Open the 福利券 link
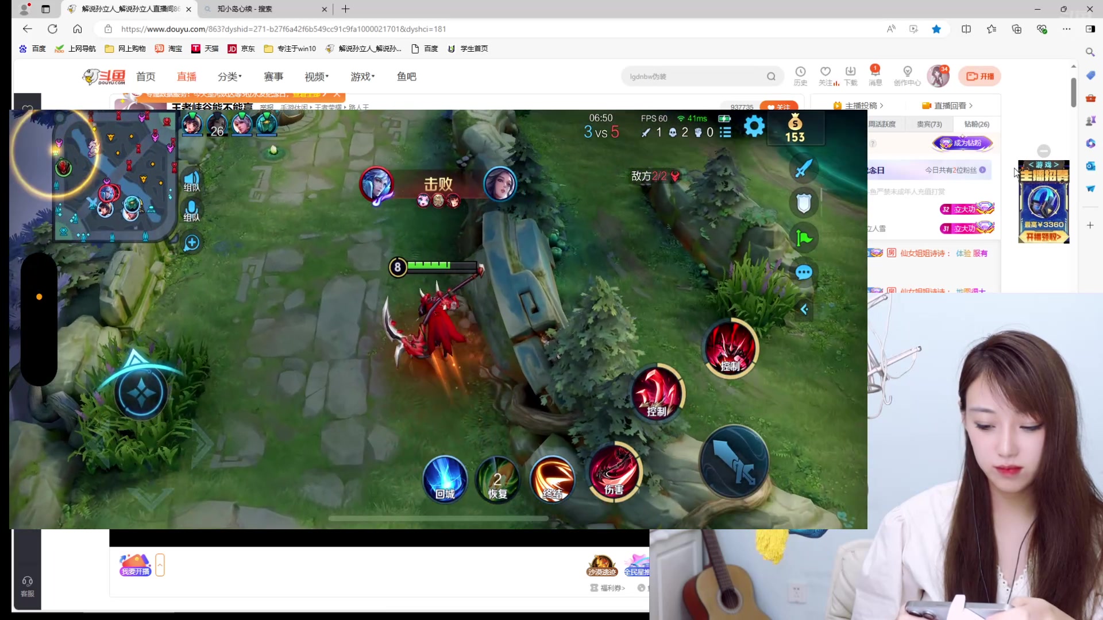Image resolution: width=1103 pixels, height=620 pixels. (x=608, y=588)
